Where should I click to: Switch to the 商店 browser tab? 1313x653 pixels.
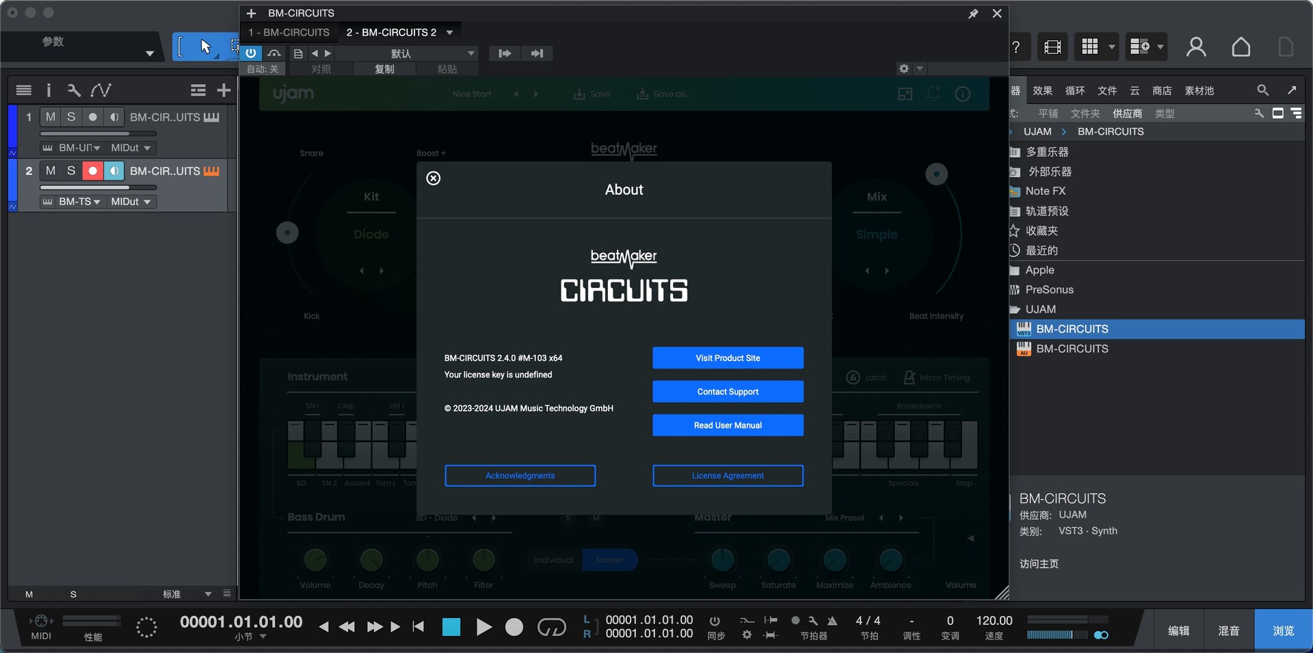click(1162, 90)
